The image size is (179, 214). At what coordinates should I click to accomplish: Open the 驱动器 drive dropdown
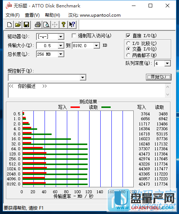[x=61, y=37]
